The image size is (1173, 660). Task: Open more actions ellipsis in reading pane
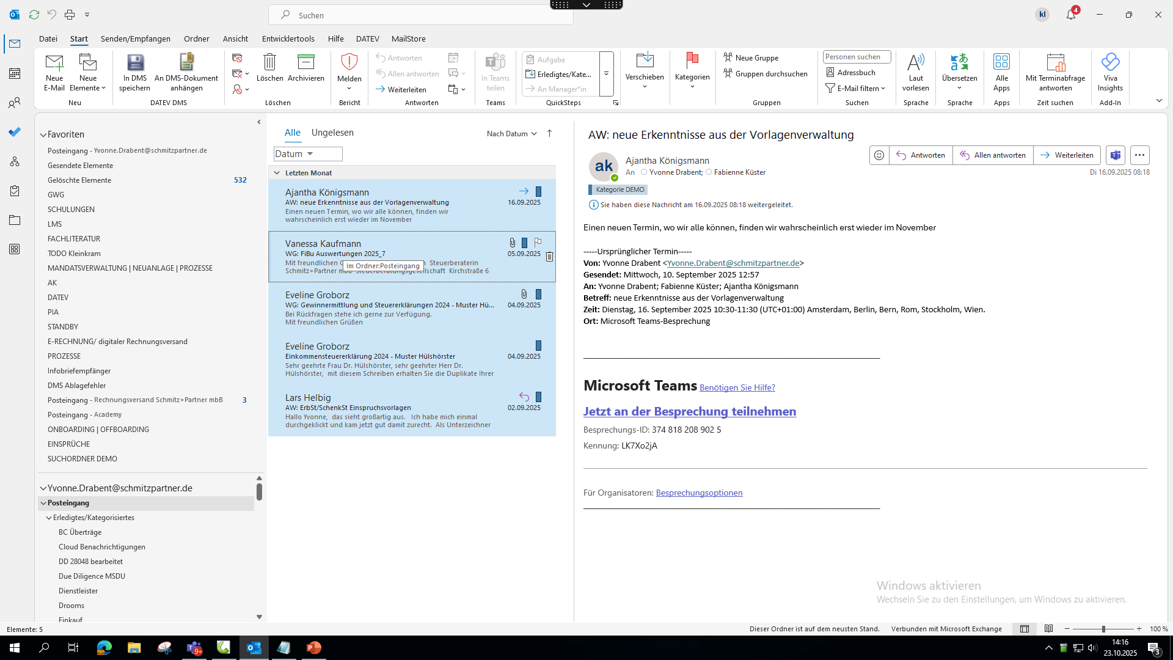pyautogui.click(x=1139, y=155)
